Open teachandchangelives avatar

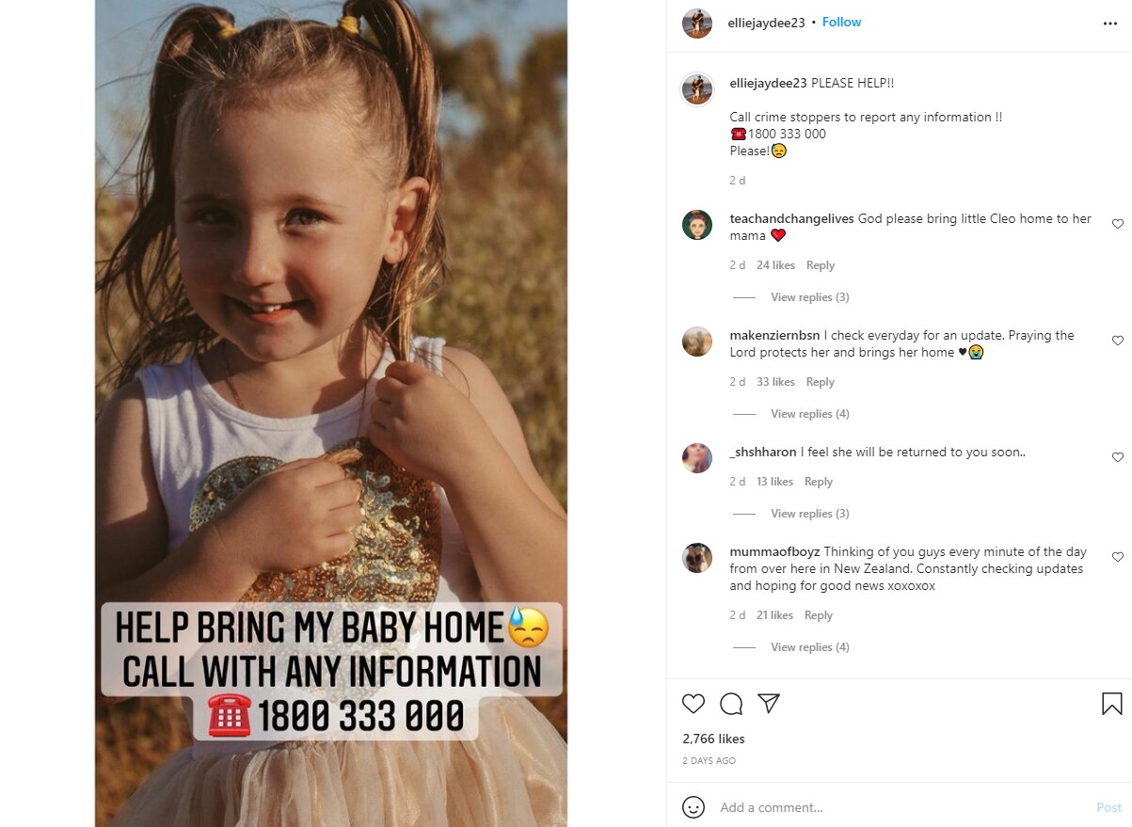click(x=697, y=226)
